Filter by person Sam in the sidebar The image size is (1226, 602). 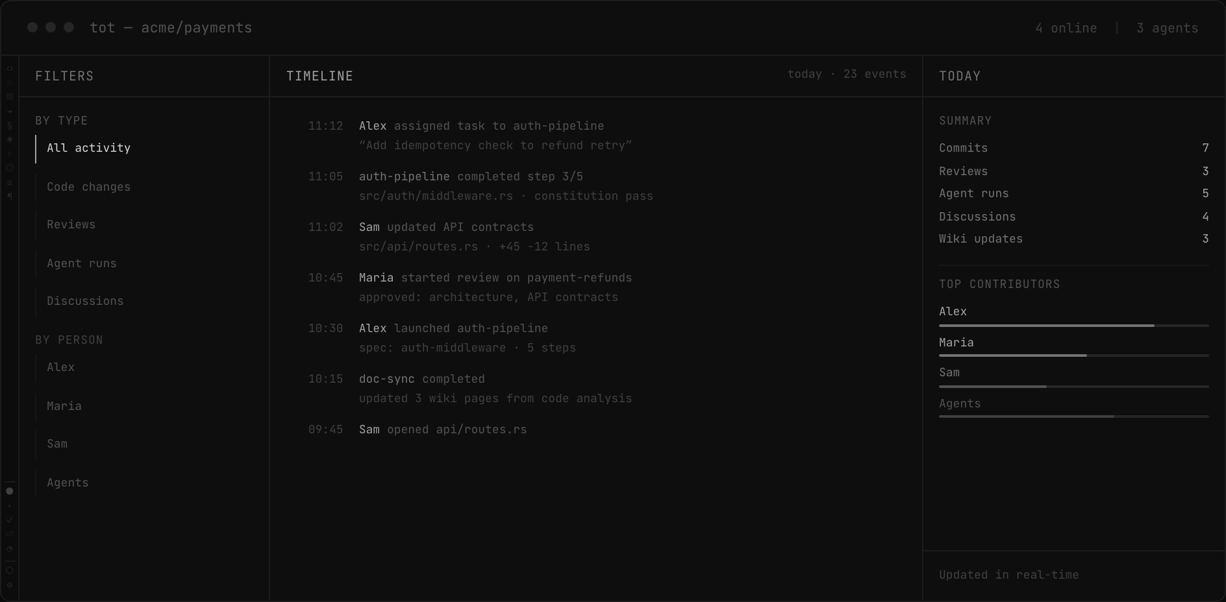pos(144,444)
